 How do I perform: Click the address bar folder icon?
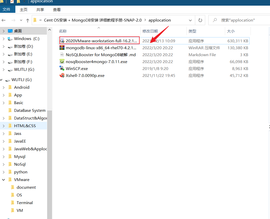tap(35, 20)
